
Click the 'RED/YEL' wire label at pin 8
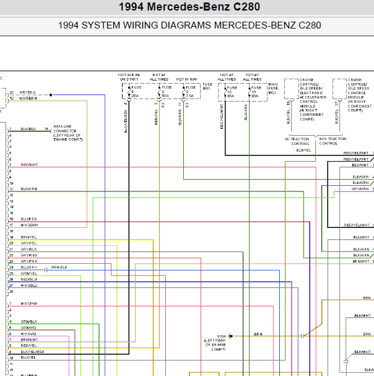pyautogui.click(x=28, y=346)
